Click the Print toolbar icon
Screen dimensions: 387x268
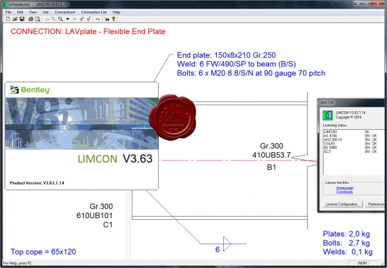tap(30, 19)
